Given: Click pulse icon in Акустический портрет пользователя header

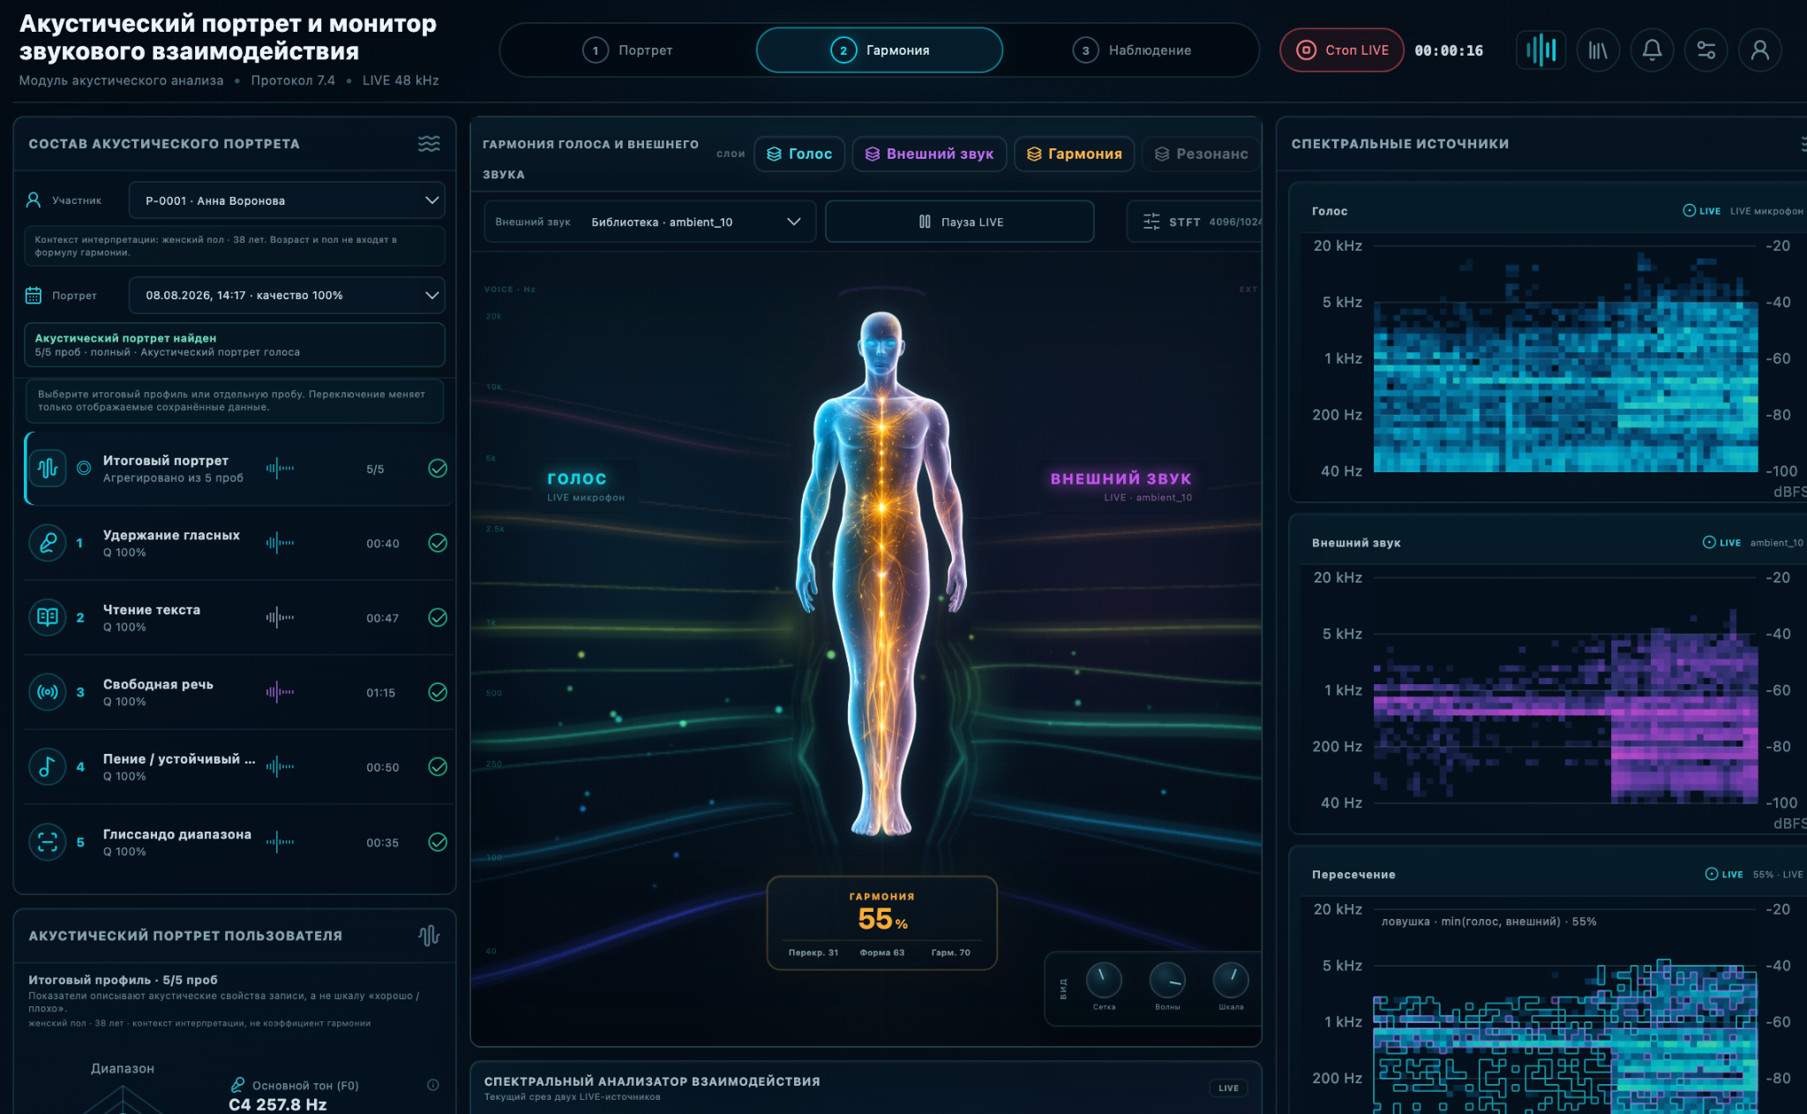Looking at the screenshot, I should (429, 936).
